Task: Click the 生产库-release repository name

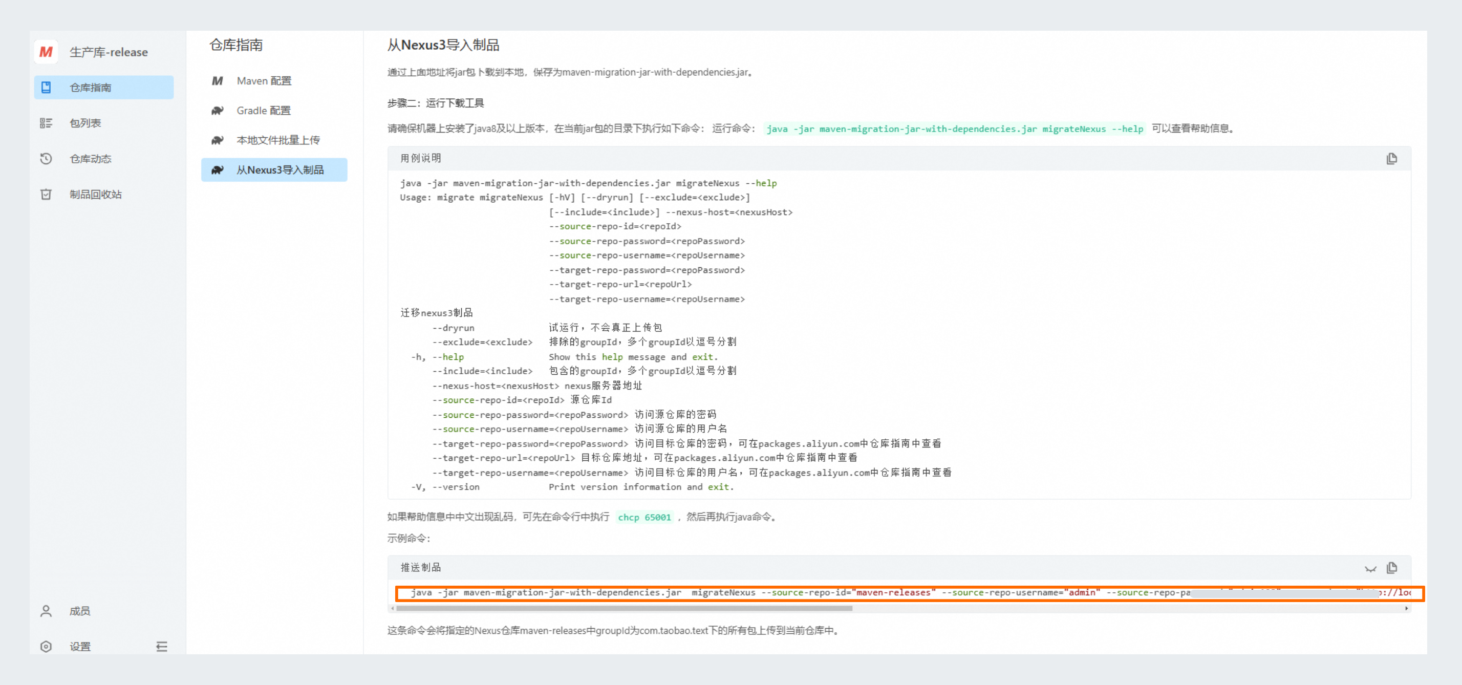Action: 109,52
